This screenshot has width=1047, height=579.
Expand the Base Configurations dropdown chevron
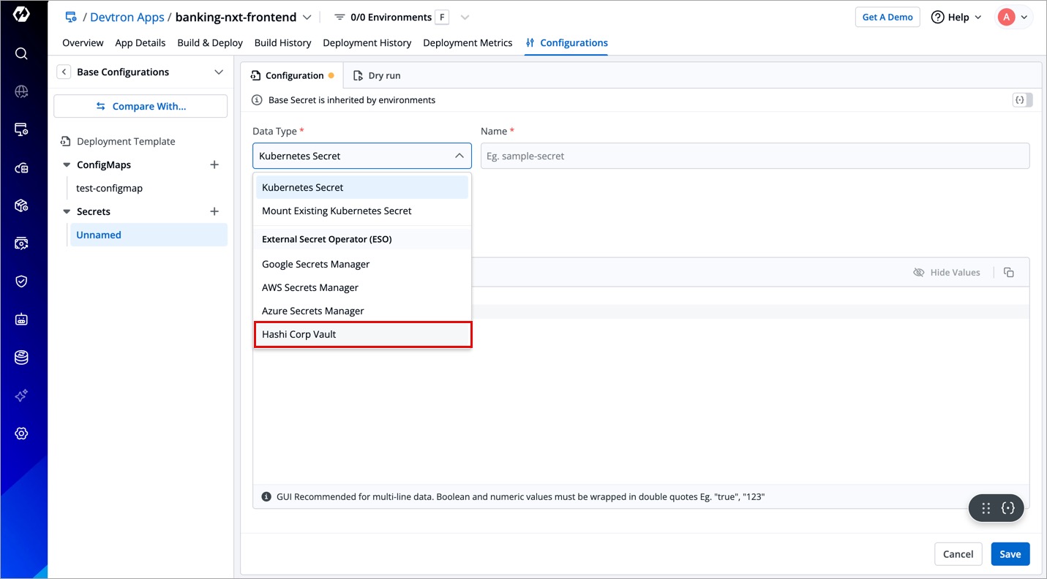pyautogui.click(x=218, y=72)
